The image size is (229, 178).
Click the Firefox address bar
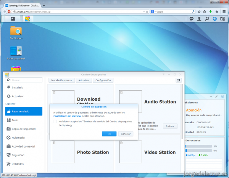pos(79,12)
